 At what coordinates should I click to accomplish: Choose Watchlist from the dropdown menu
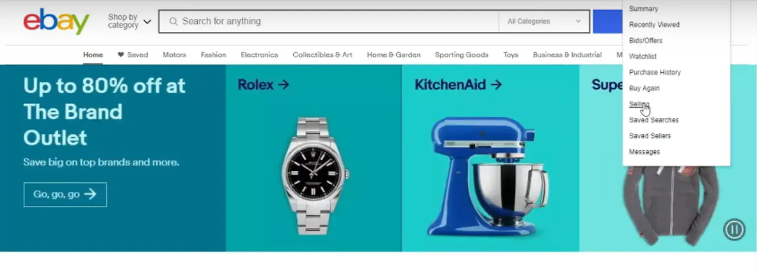coord(643,56)
